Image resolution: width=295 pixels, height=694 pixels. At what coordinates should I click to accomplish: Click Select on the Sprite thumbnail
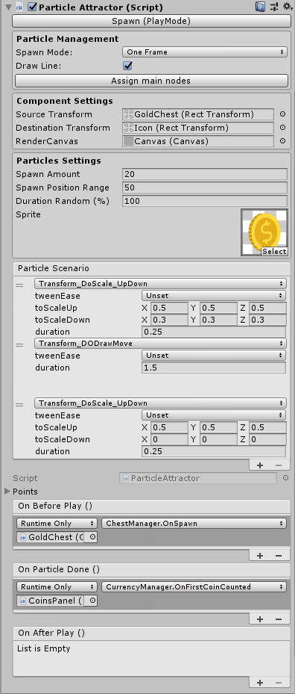[274, 251]
